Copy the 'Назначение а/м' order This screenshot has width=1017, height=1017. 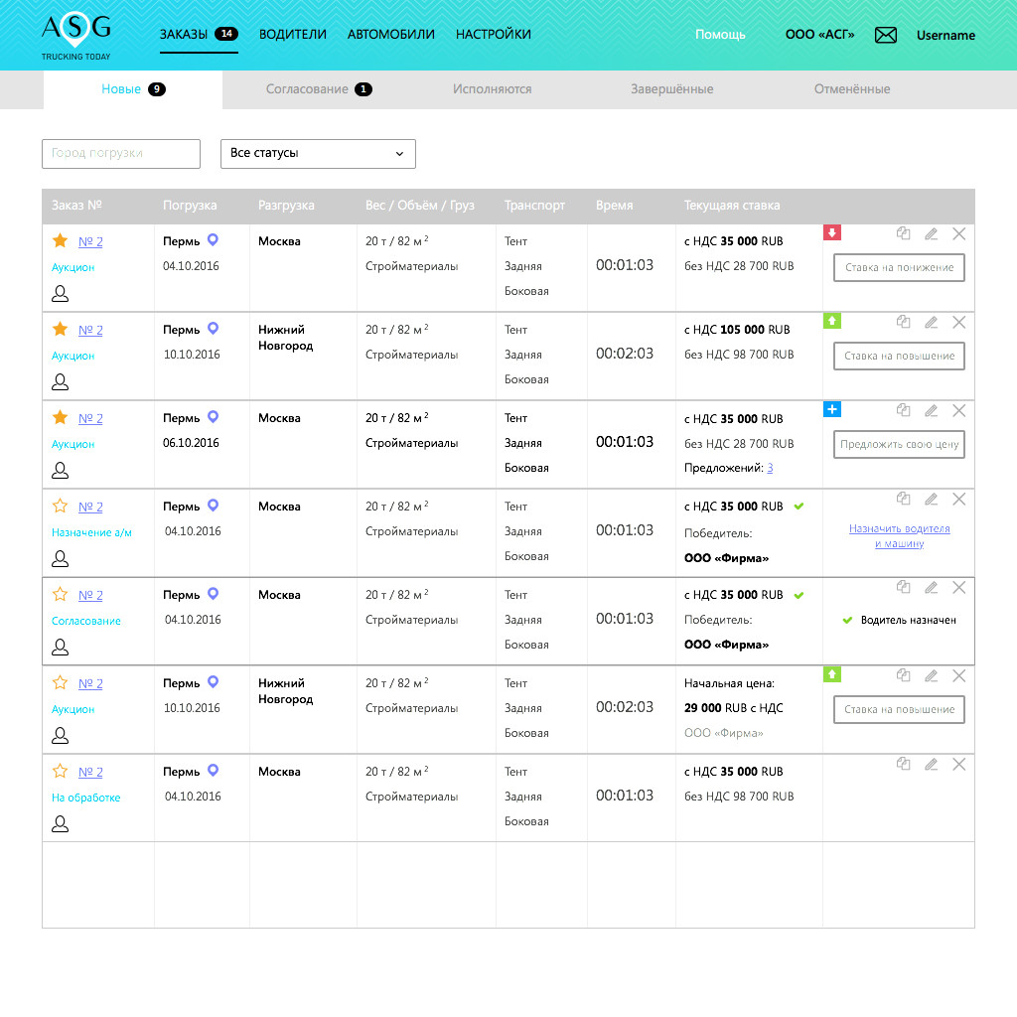[904, 499]
